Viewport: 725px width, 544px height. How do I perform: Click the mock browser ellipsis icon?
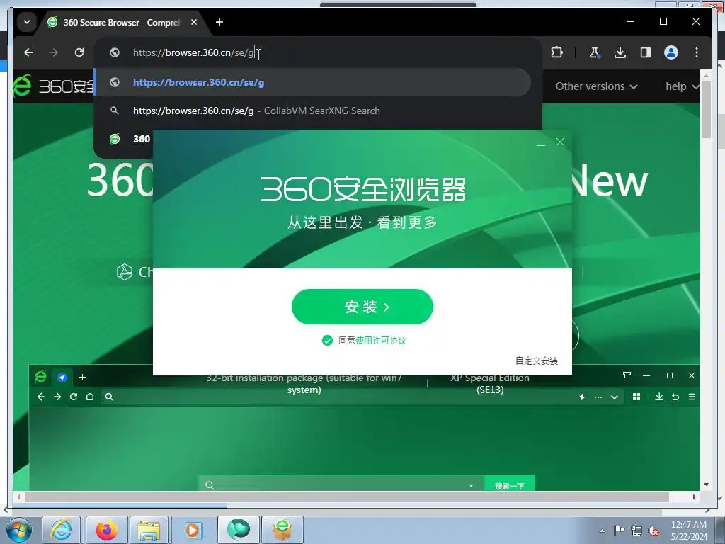click(598, 397)
